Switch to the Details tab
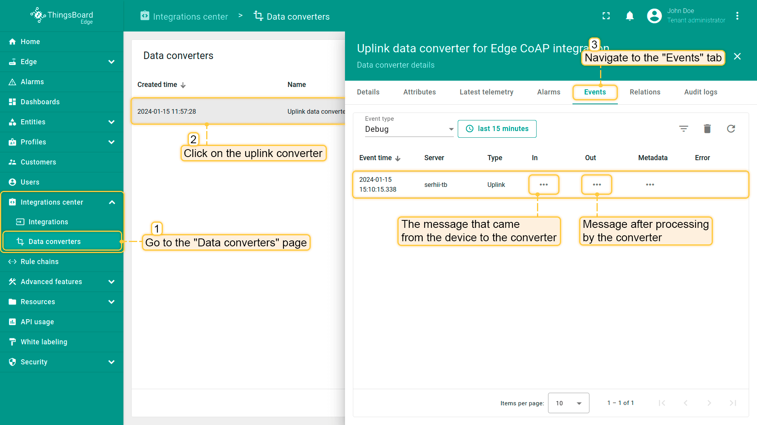This screenshot has height=425, width=757. click(368, 92)
